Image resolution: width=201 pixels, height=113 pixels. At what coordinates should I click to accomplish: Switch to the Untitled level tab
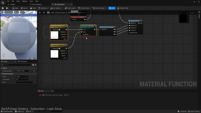tap(13, 4)
